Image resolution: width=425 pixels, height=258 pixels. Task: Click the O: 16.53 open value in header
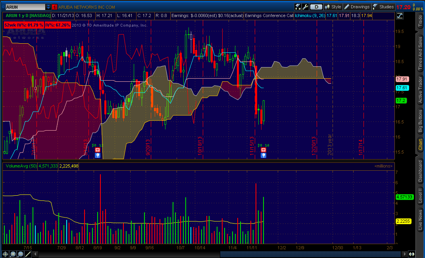point(83,16)
